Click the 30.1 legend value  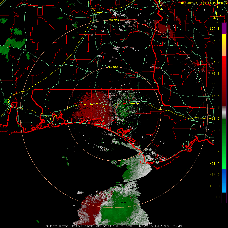216,85
